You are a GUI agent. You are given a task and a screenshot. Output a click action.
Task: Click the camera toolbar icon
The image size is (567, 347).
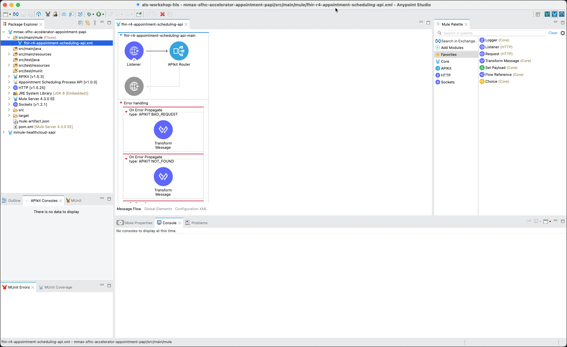pyautogui.click(x=64, y=14)
